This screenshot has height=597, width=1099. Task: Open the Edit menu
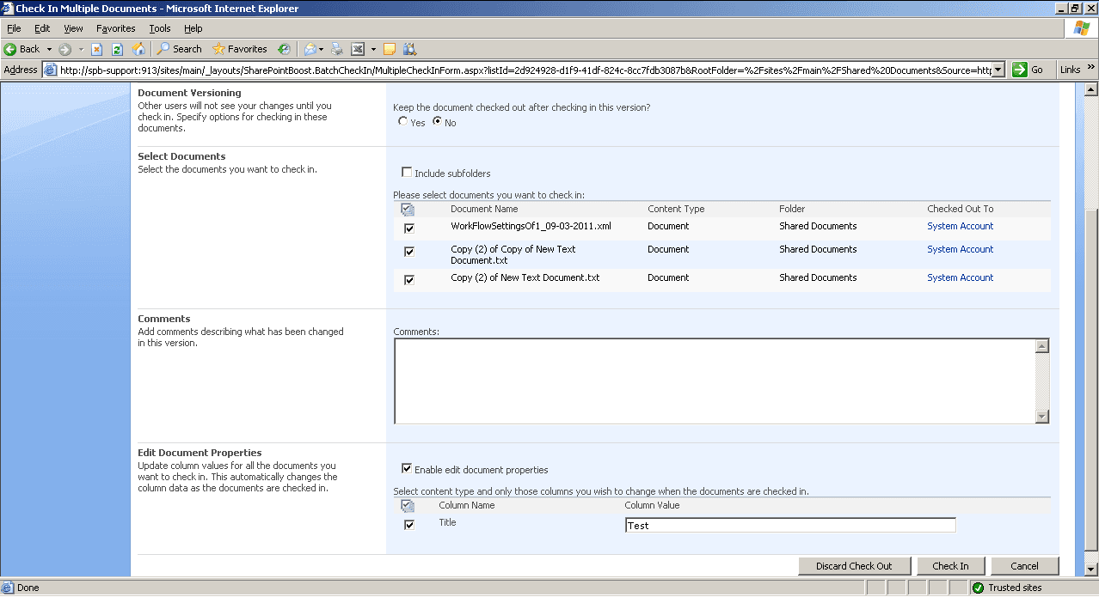pos(42,28)
